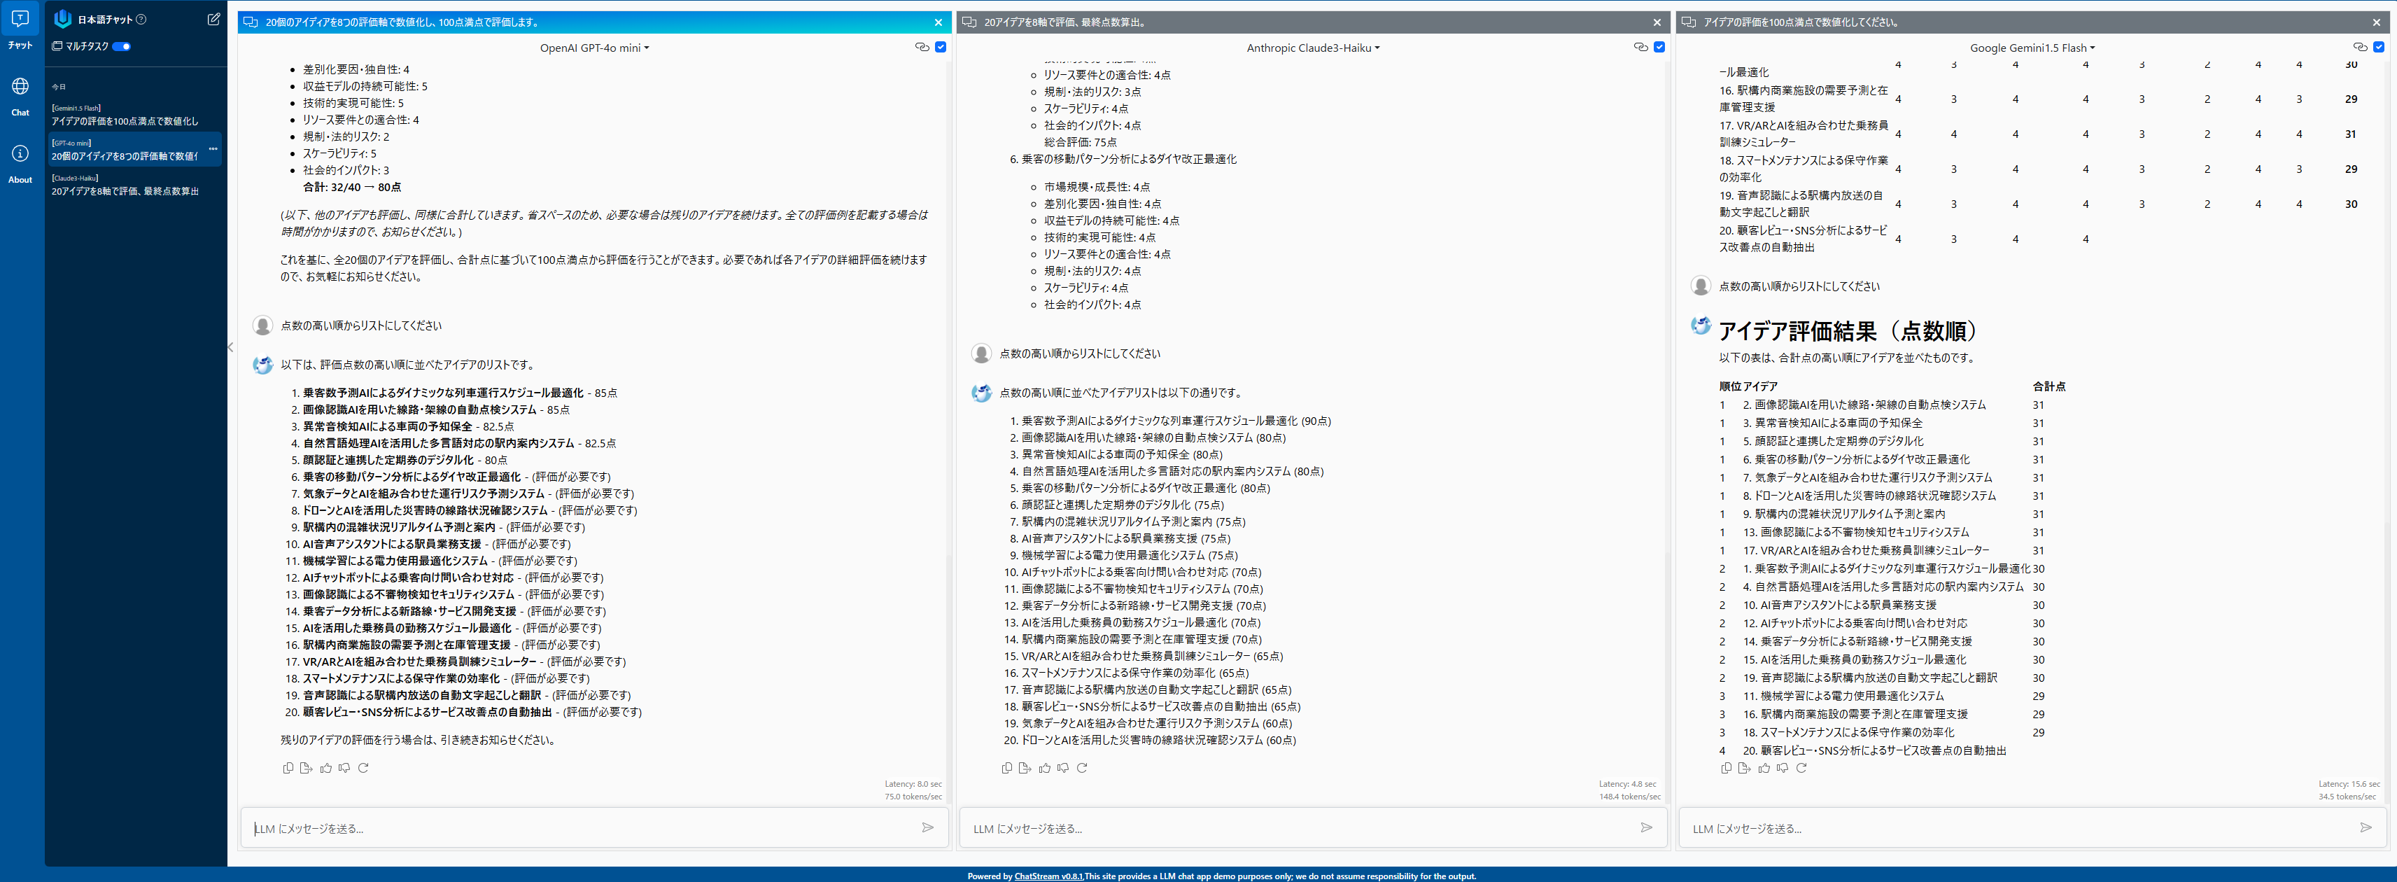Open the ChatStream v0.8.1 footer link

(1048, 876)
